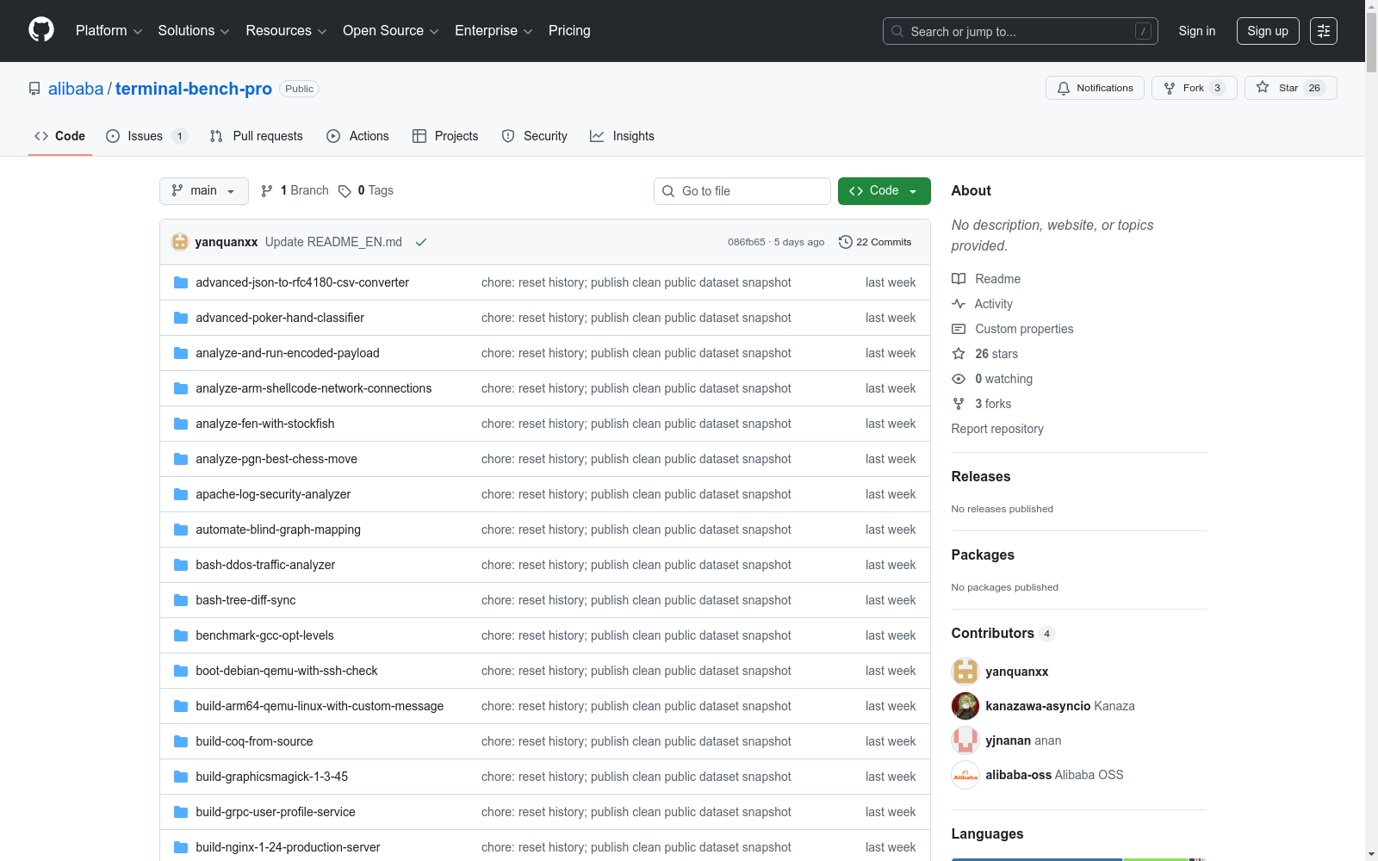1378x861 pixels.
Task: Switch to the Actions tab
Action: (x=357, y=136)
